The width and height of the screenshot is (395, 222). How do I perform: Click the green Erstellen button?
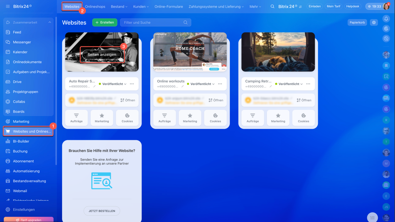tap(105, 22)
